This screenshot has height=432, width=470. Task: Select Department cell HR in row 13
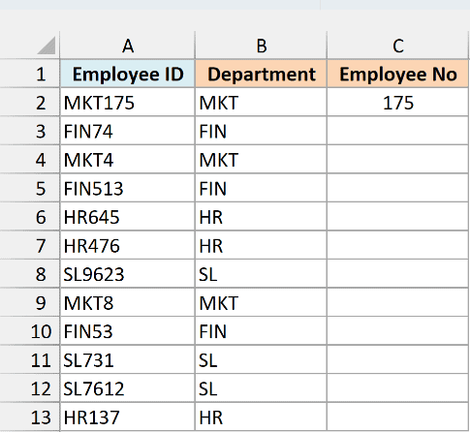[261, 417]
